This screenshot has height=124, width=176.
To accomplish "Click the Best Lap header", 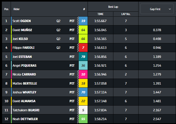I will pos(113,6).
